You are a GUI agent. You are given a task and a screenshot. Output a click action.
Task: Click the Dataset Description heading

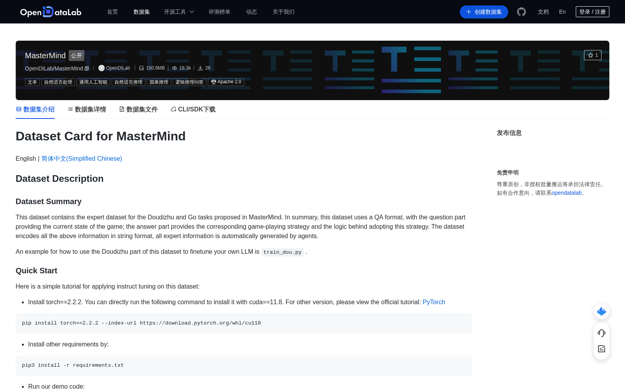(60, 179)
